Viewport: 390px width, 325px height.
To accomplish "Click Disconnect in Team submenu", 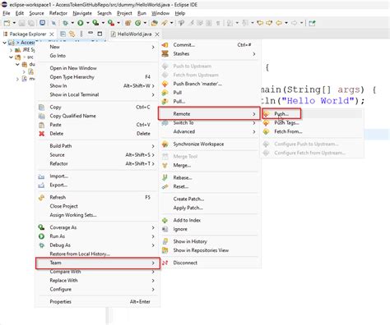I will (210, 263).
